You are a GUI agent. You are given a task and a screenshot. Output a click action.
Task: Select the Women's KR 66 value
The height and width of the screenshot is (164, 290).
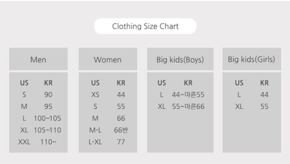pos(121,118)
